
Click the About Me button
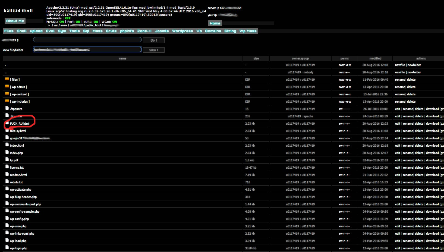click(x=15, y=21)
